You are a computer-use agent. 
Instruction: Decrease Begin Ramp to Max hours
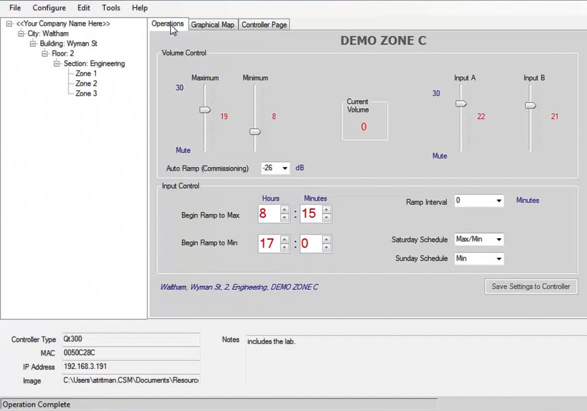click(284, 218)
